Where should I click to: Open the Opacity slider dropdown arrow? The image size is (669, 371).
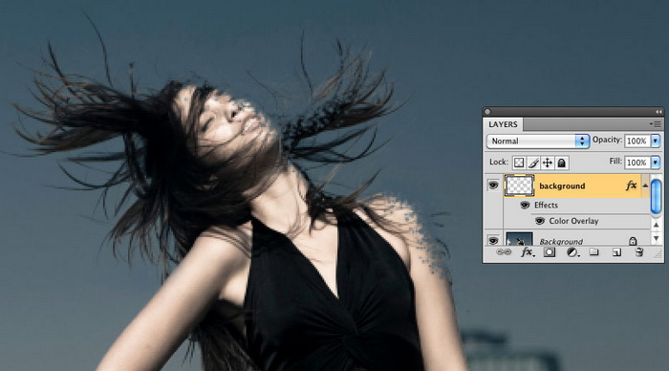[656, 141]
